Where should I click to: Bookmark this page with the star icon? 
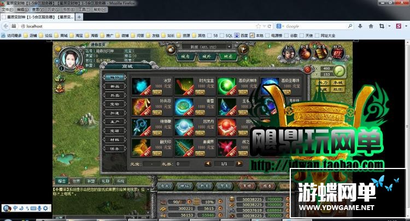tap(259, 26)
